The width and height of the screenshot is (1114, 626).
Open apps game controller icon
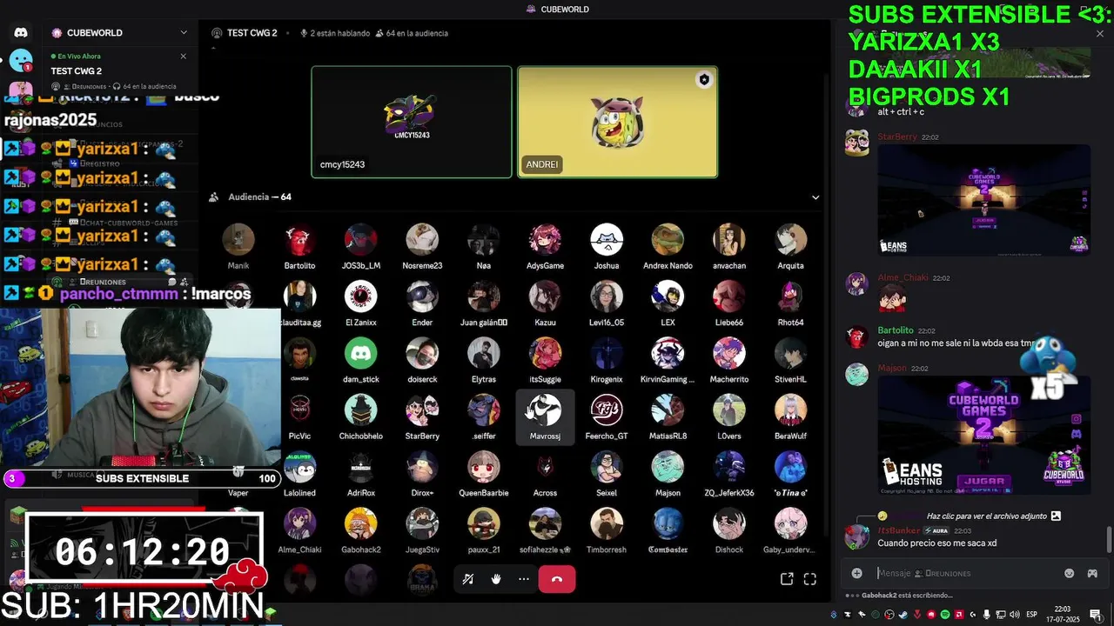[x=1092, y=573]
